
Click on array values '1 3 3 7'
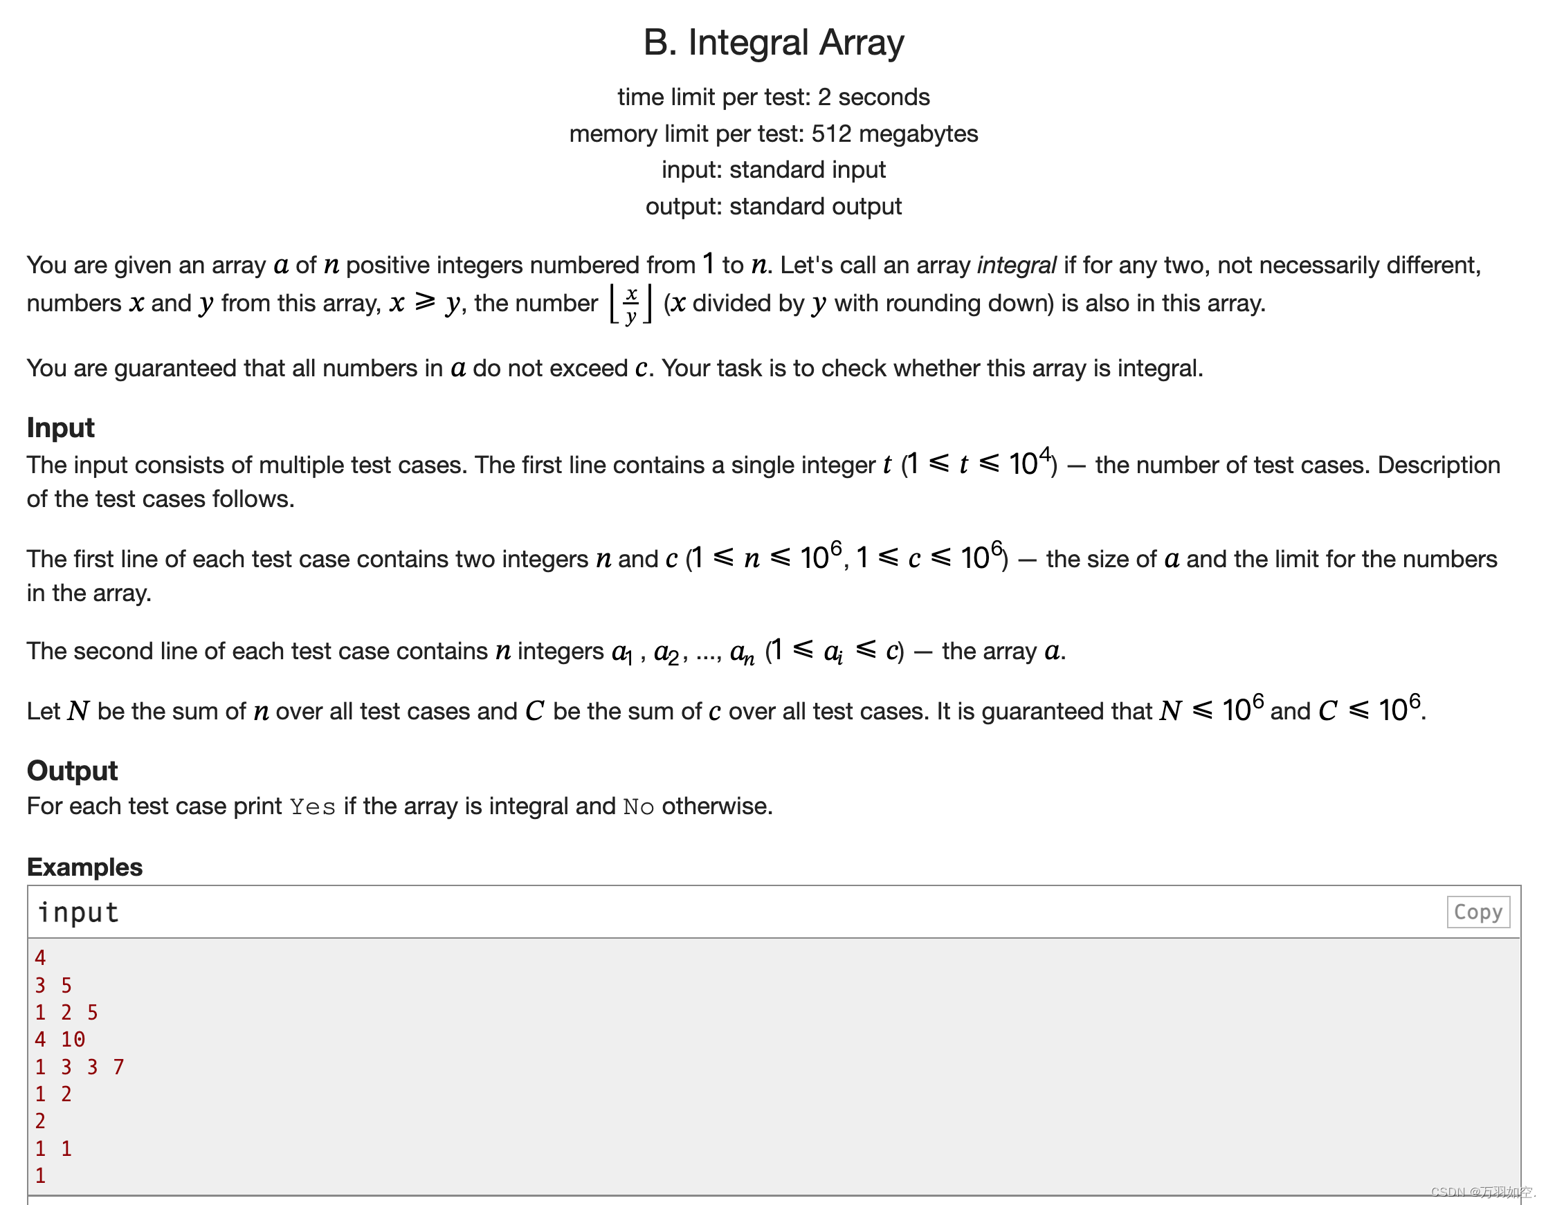pyautogui.click(x=71, y=1068)
